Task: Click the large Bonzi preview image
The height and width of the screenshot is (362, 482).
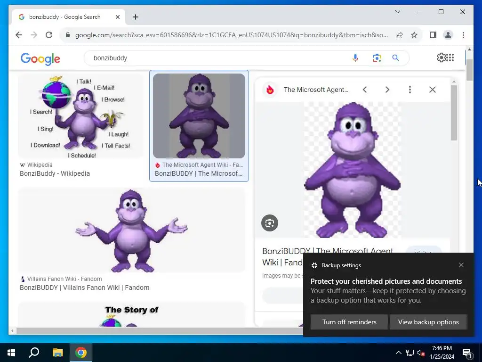Action: pos(352,170)
